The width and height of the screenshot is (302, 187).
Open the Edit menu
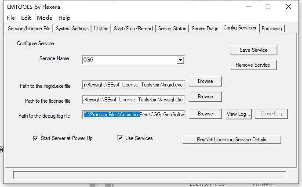26,18
